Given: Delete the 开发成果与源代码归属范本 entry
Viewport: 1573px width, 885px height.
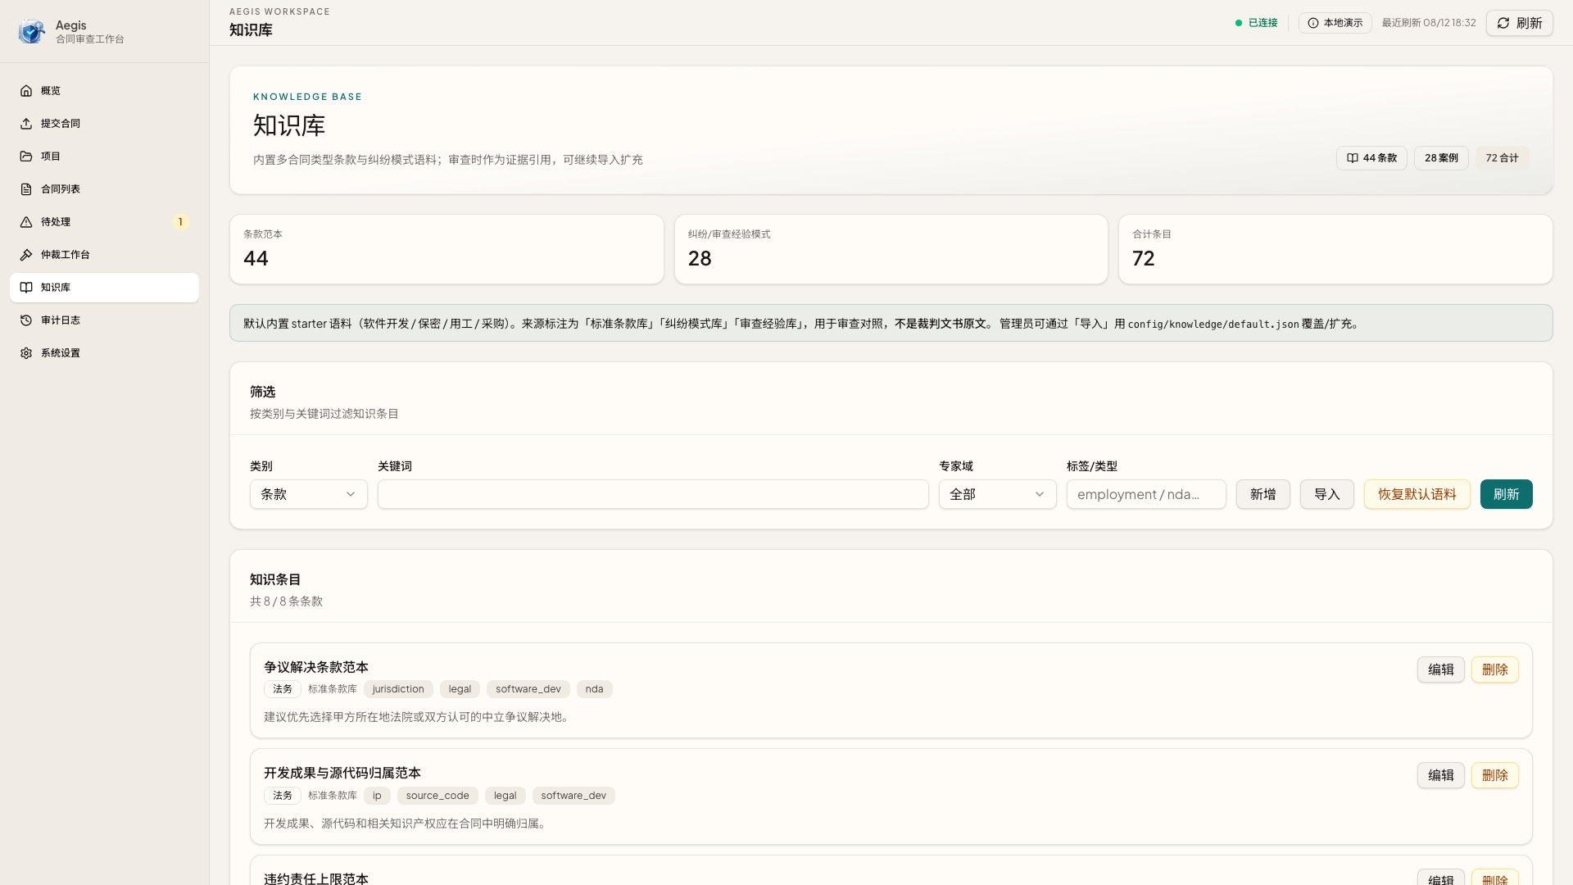Looking at the screenshot, I should pyautogui.click(x=1495, y=775).
